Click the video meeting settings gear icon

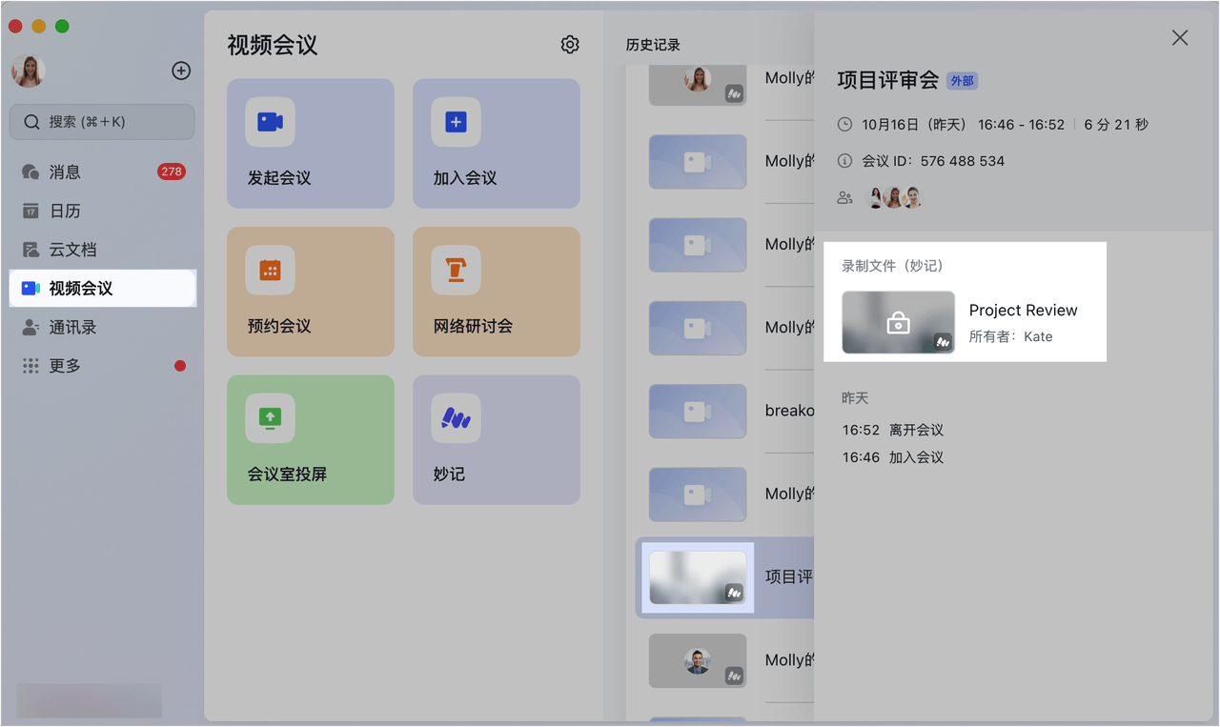(x=570, y=45)
